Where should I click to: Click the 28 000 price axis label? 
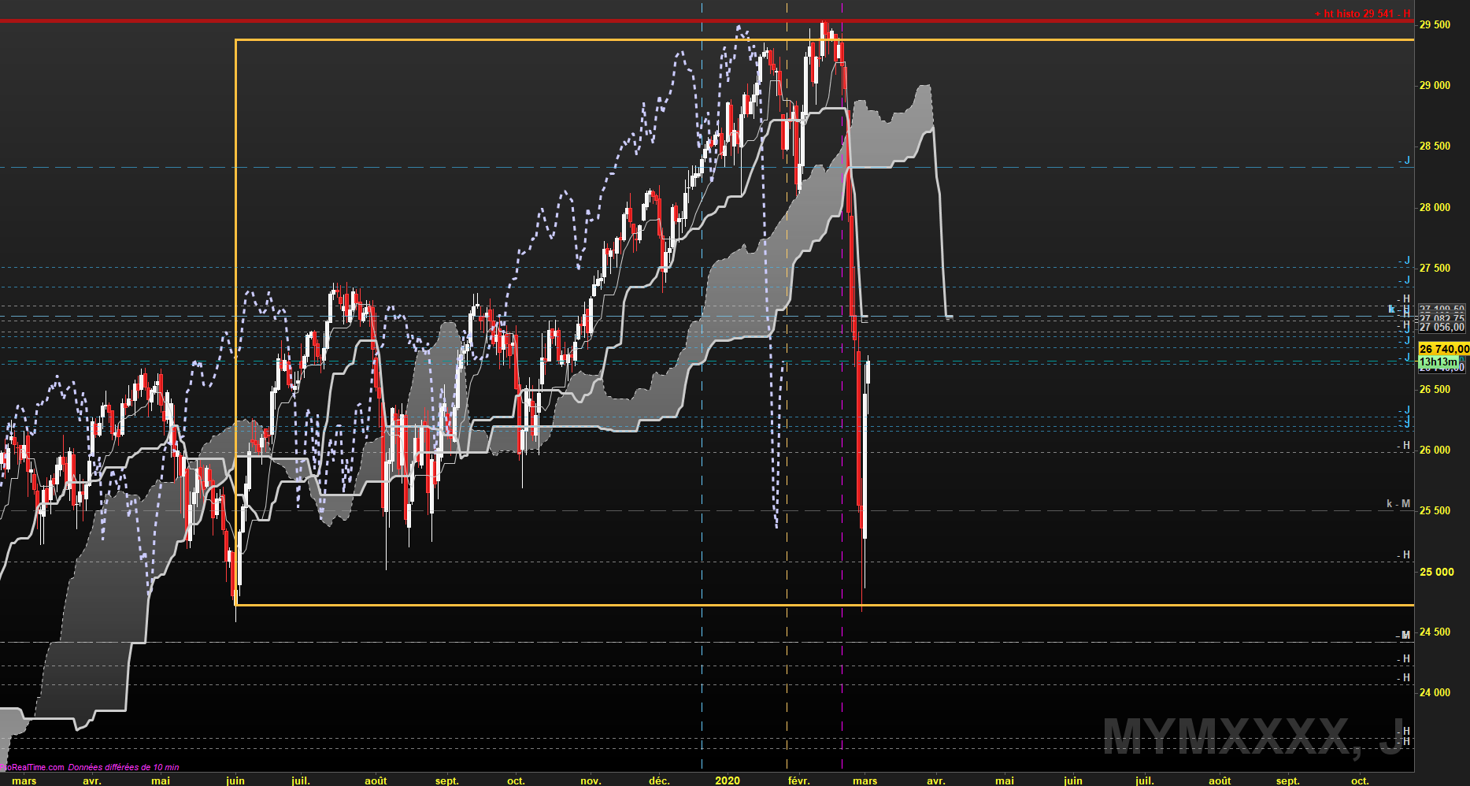click(x=1435, y=208)
